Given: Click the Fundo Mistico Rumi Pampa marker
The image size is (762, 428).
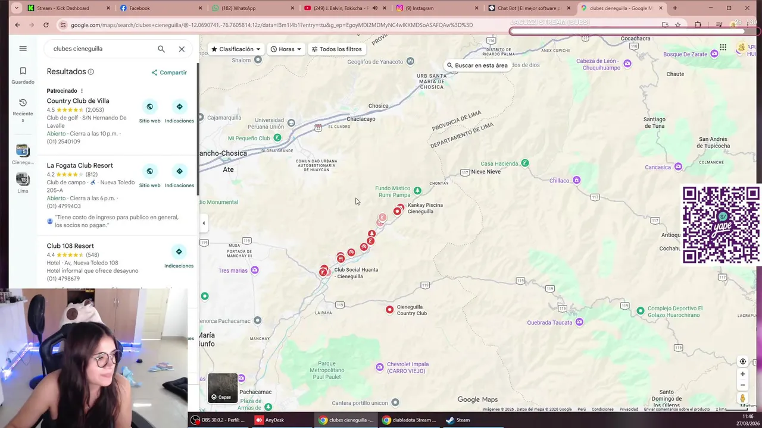Looking at the screenshot, I should click(x=417, y=191).
